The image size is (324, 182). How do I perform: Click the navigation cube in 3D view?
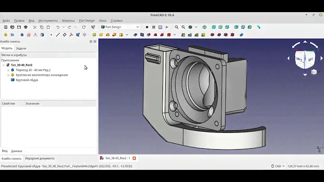click(x=305, y=59)
